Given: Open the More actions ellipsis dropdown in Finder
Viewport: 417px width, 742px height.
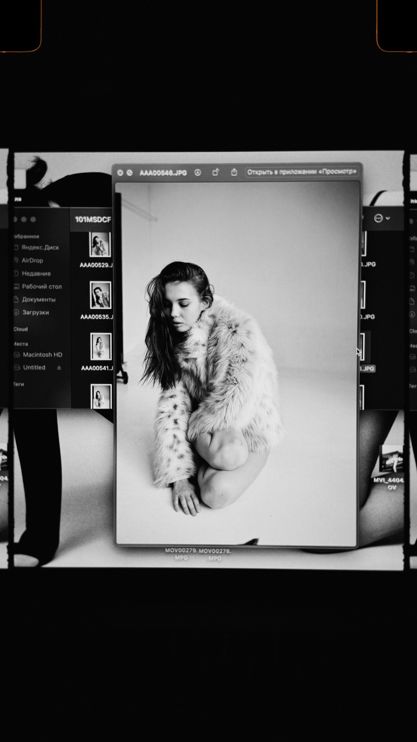Looking at the screenshot, I should click(x=381, y=218).
